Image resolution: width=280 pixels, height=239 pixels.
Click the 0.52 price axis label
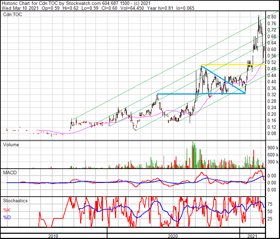click(272, 62)
